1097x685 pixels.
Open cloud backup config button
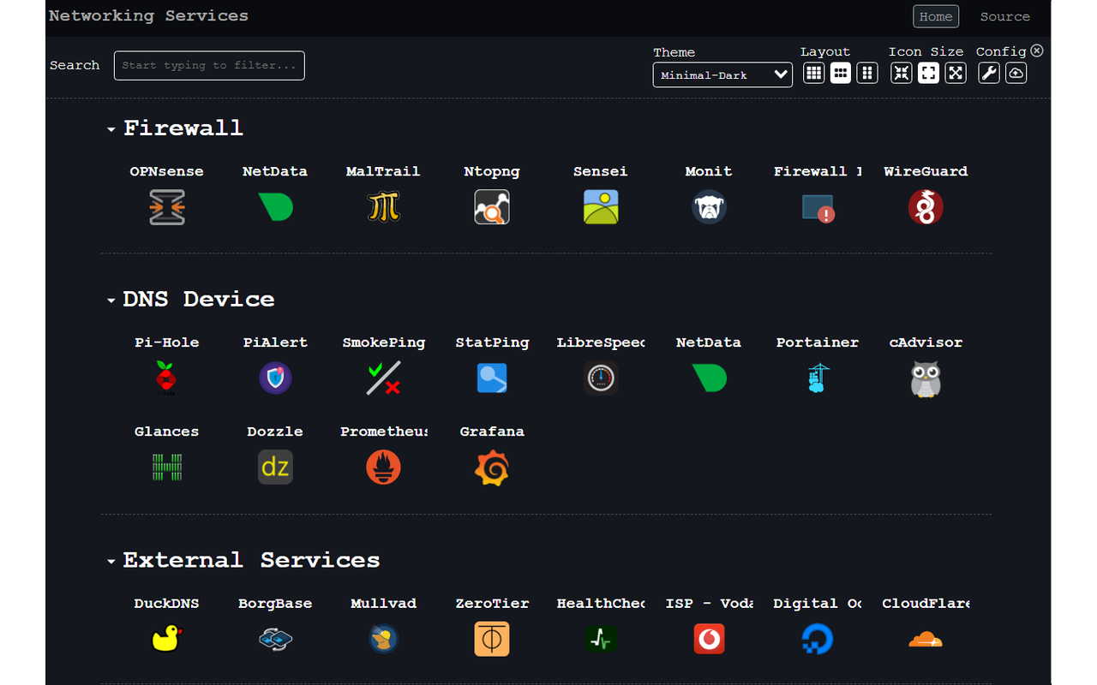click(x=1016, y=73)
